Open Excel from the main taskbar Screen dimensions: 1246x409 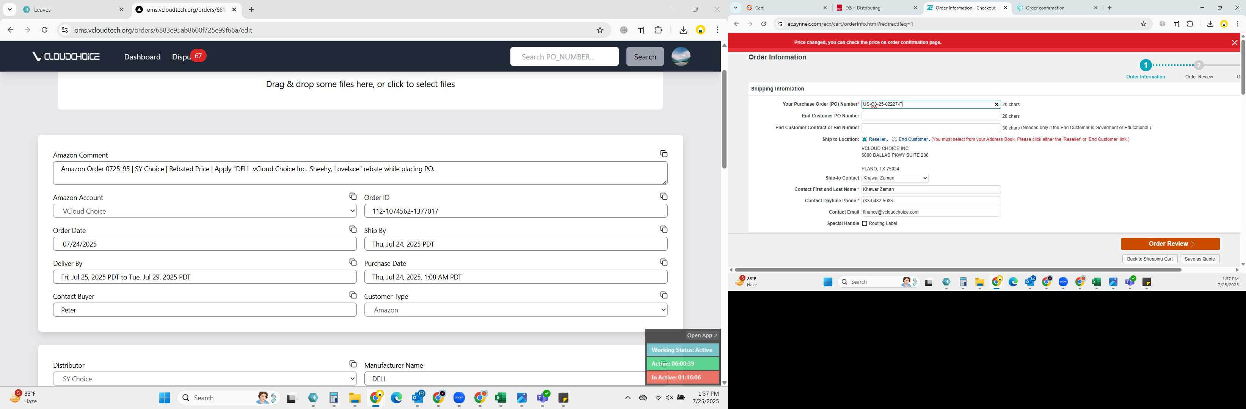[x=501, y=398]
